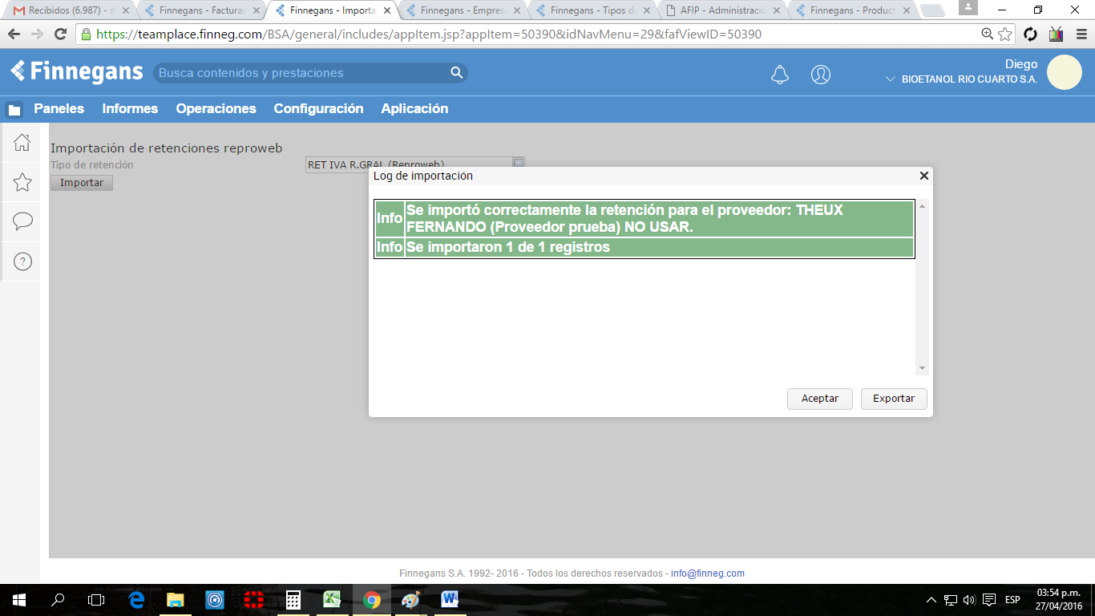Open the info@finneg.com email link

pyautogui.click(x=708, y=573)
